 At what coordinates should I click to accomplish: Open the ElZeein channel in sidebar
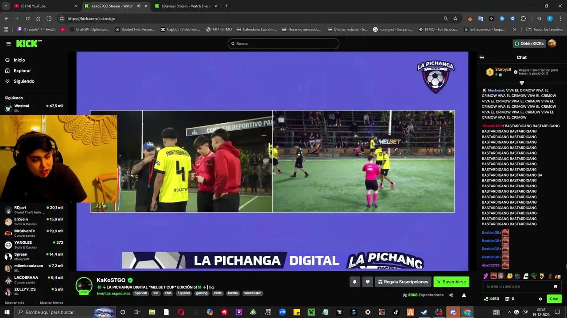point(34,221)
